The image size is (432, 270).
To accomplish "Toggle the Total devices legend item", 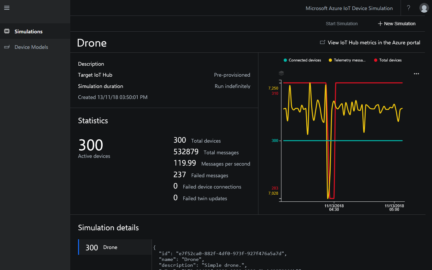I will 387,60.
